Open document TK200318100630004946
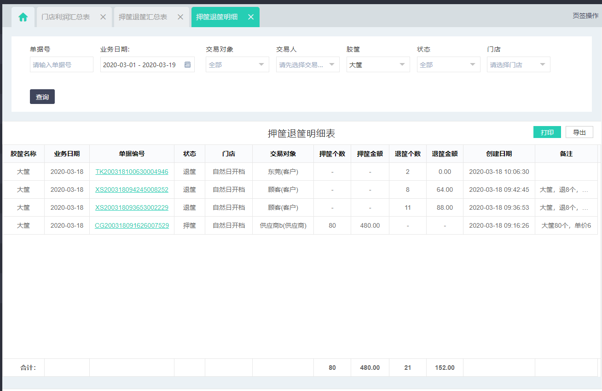Viewport: 602px width, 391px height. (x=132, y=172)
